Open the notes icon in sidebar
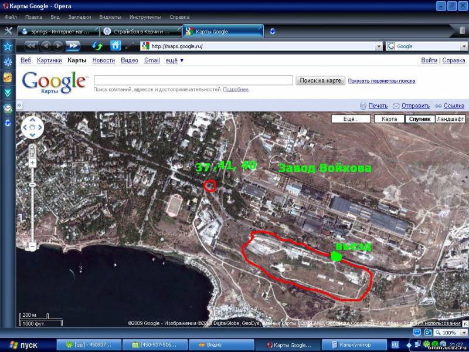Viewport: 469px width, 352px height. coord(8,77)
